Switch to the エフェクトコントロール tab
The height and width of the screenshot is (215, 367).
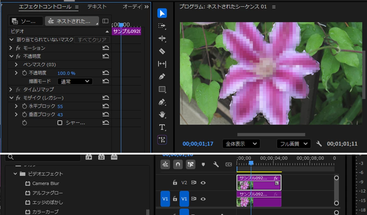coord(45,7)
